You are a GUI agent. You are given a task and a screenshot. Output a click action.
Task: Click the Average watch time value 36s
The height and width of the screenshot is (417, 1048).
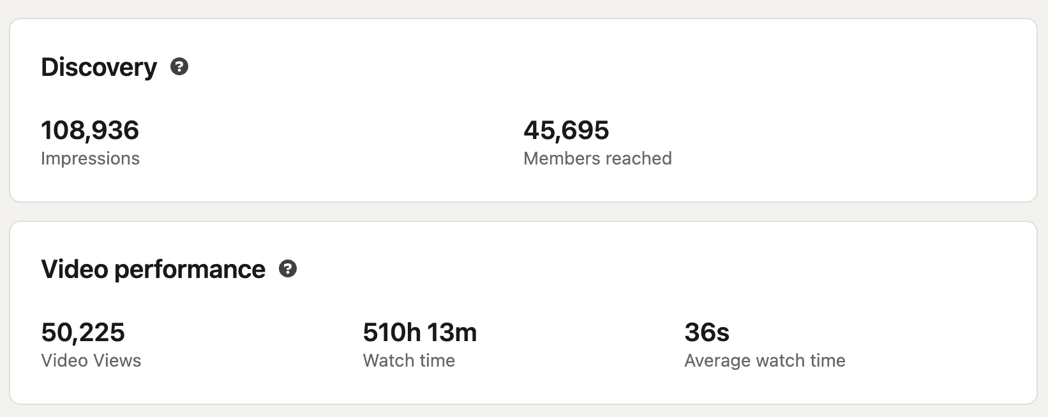706,332
